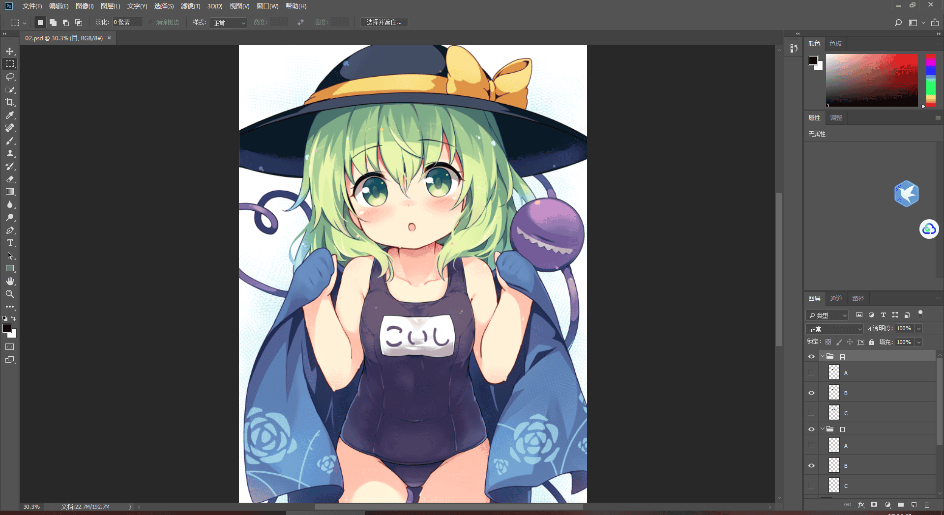This screenshot has width=944, height=515.
Task: Select the Brush tool
Action: pos(10,141)
